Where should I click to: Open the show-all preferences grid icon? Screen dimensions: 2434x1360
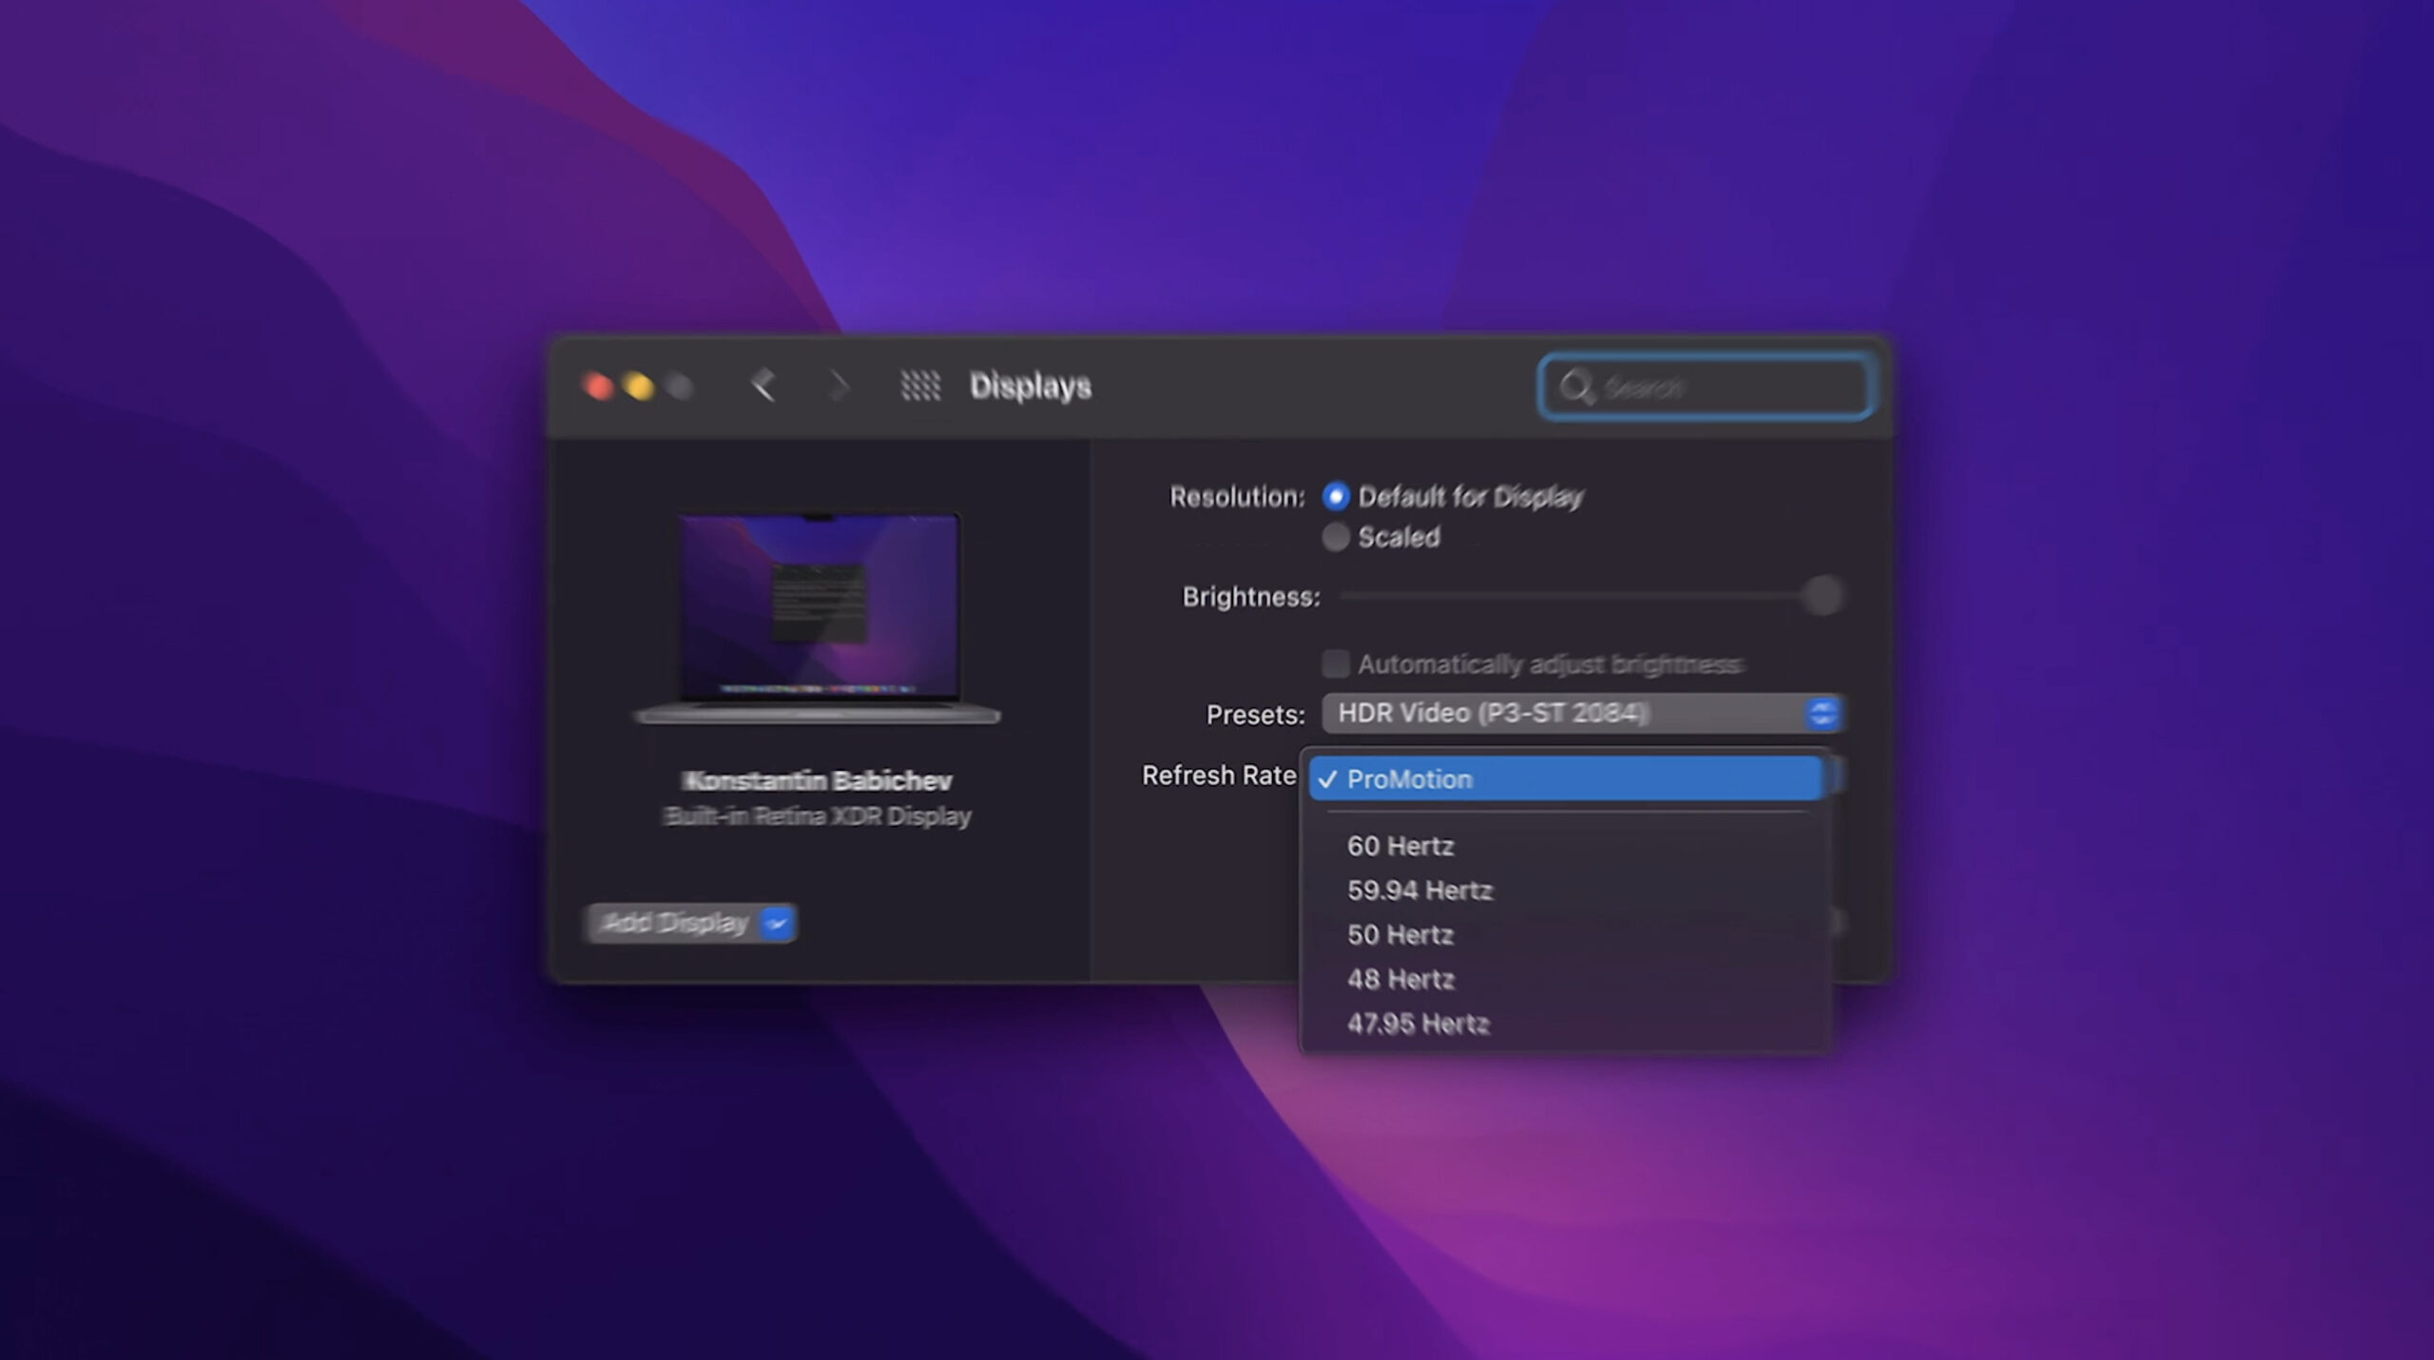919,386
